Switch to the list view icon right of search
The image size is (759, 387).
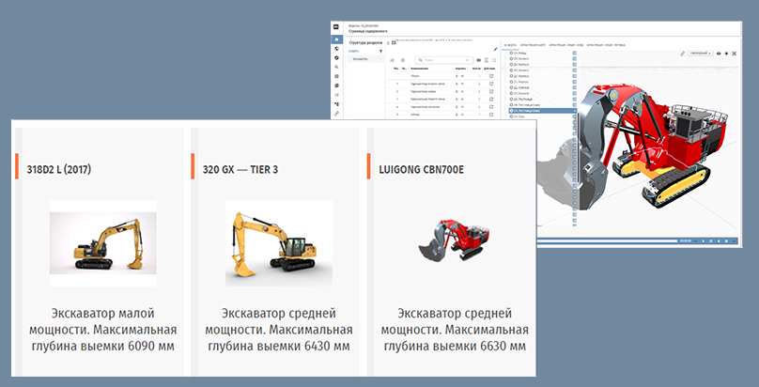(x=487, y=60)
